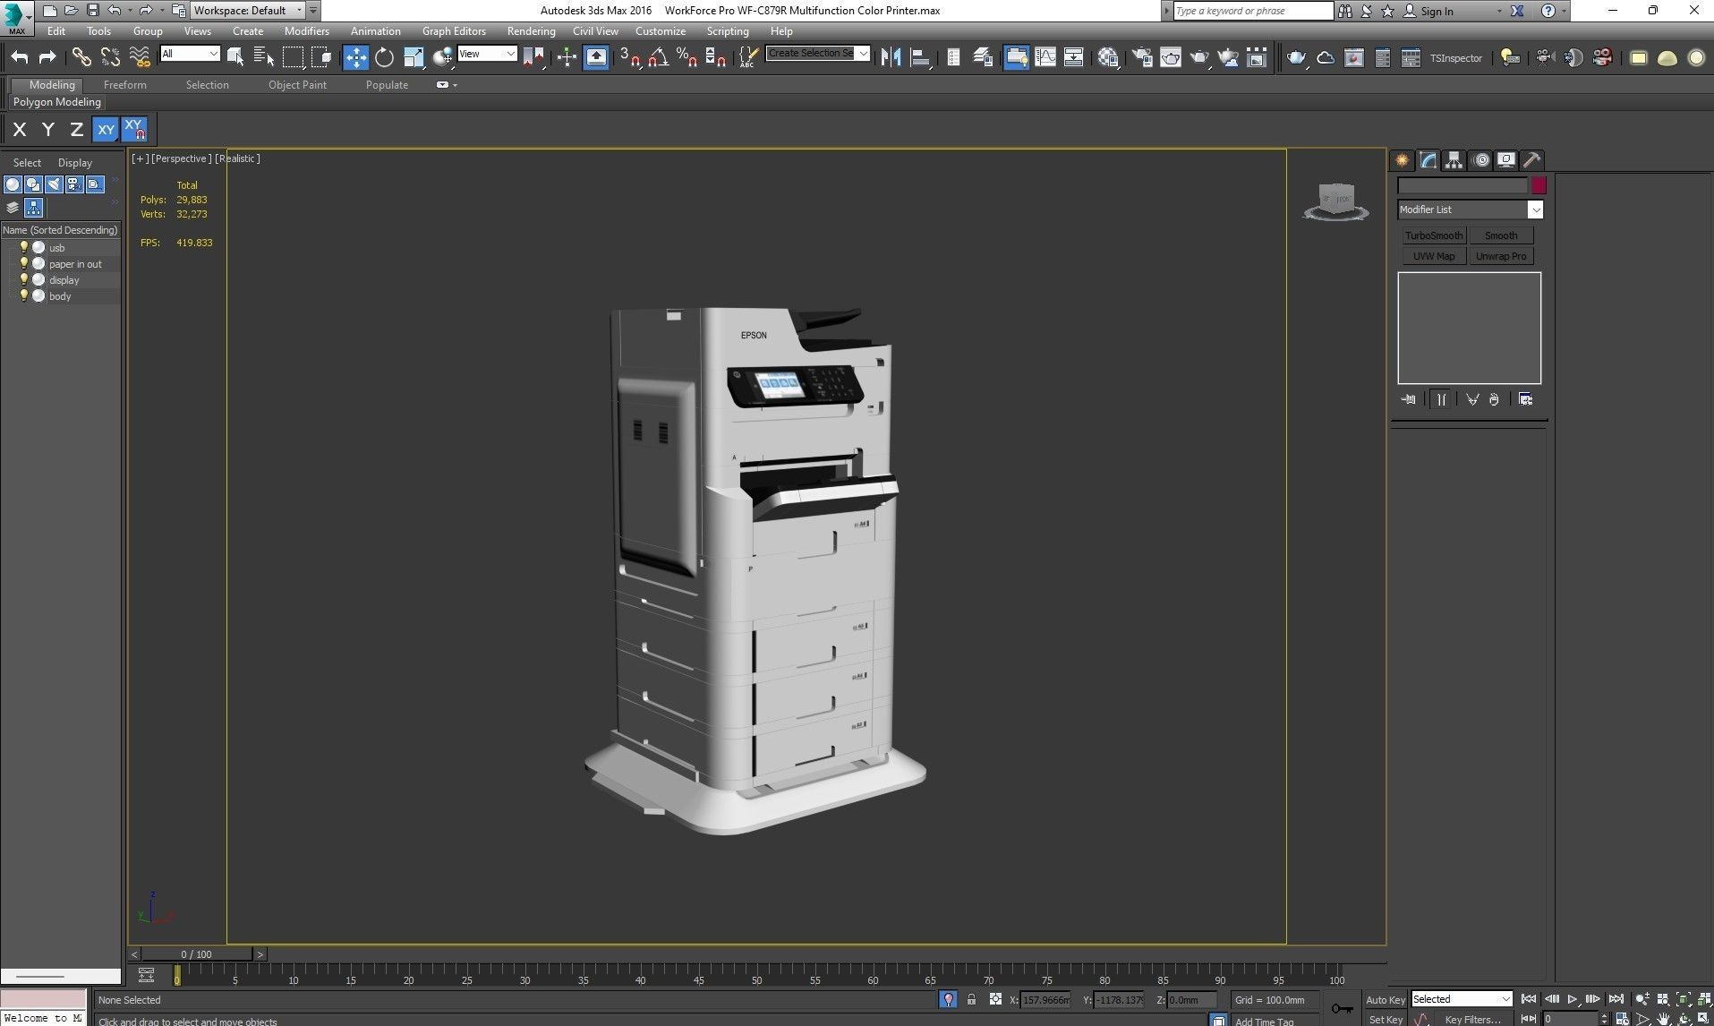Enable Angle Snap toggle
1714x1026 pixels.
click(658, 57)
